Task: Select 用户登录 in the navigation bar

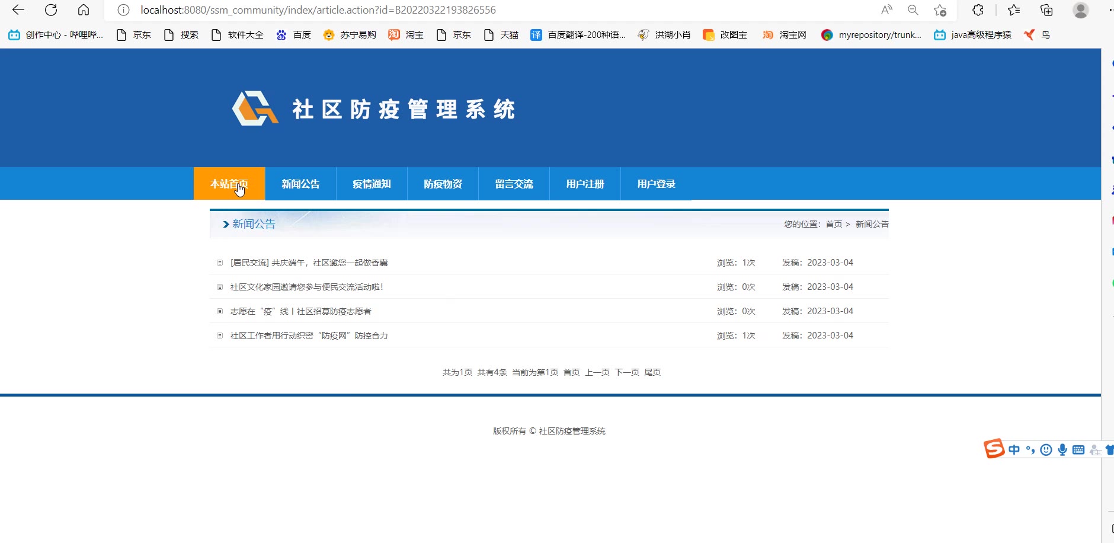Action: [656, 184]
